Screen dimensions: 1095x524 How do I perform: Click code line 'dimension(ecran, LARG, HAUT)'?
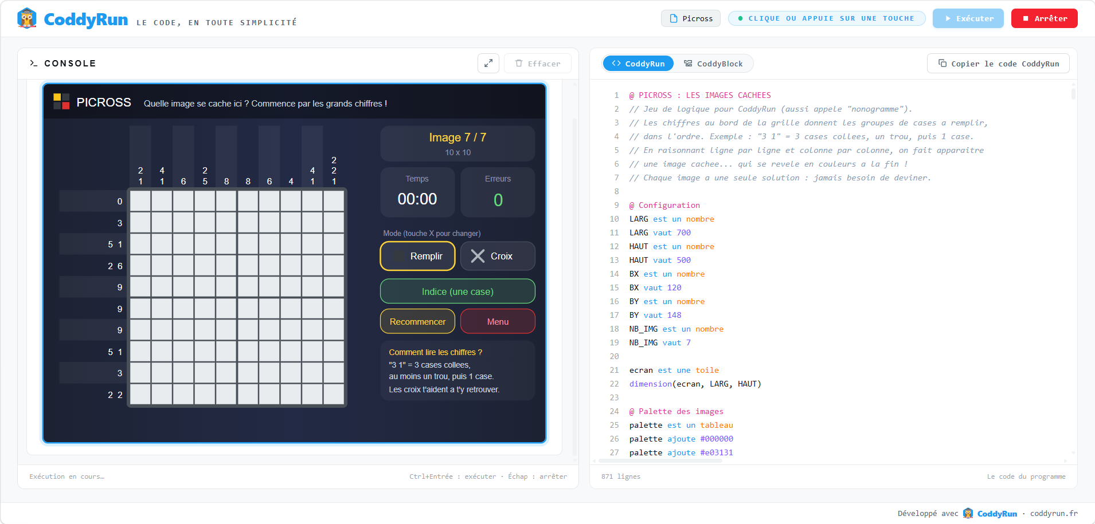tap(695, 384)
